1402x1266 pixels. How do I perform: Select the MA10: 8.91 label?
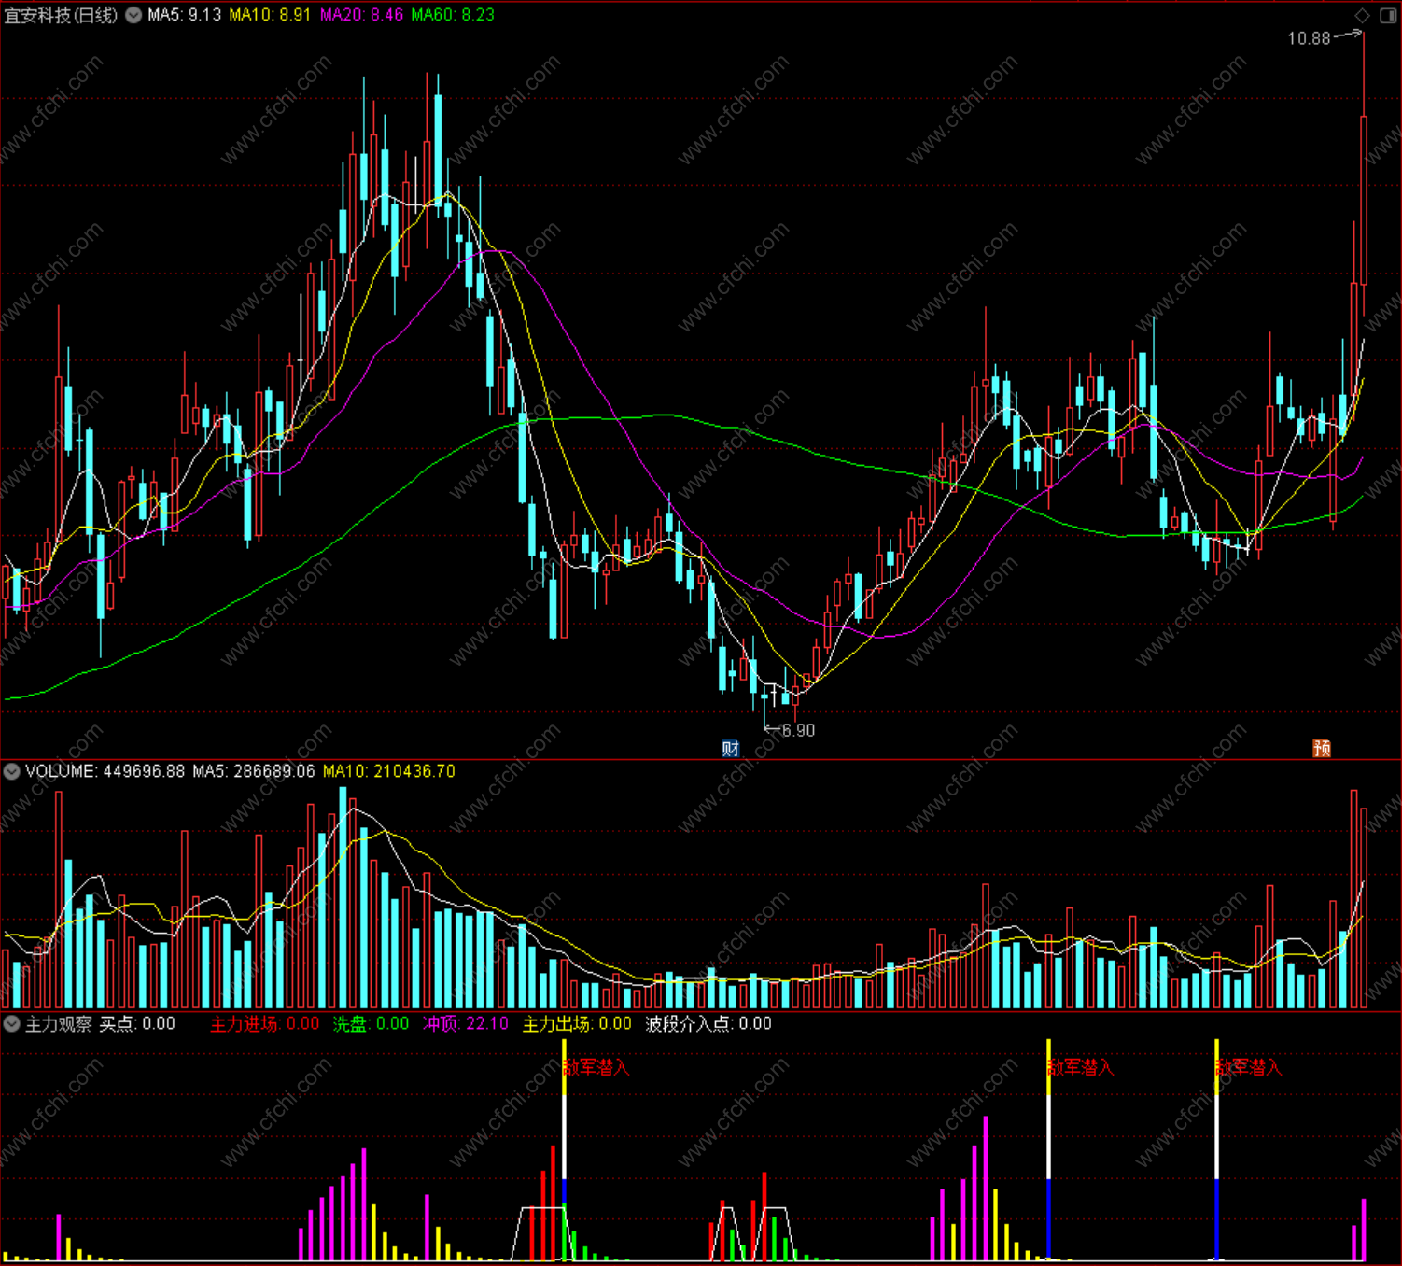pos(270,15)
